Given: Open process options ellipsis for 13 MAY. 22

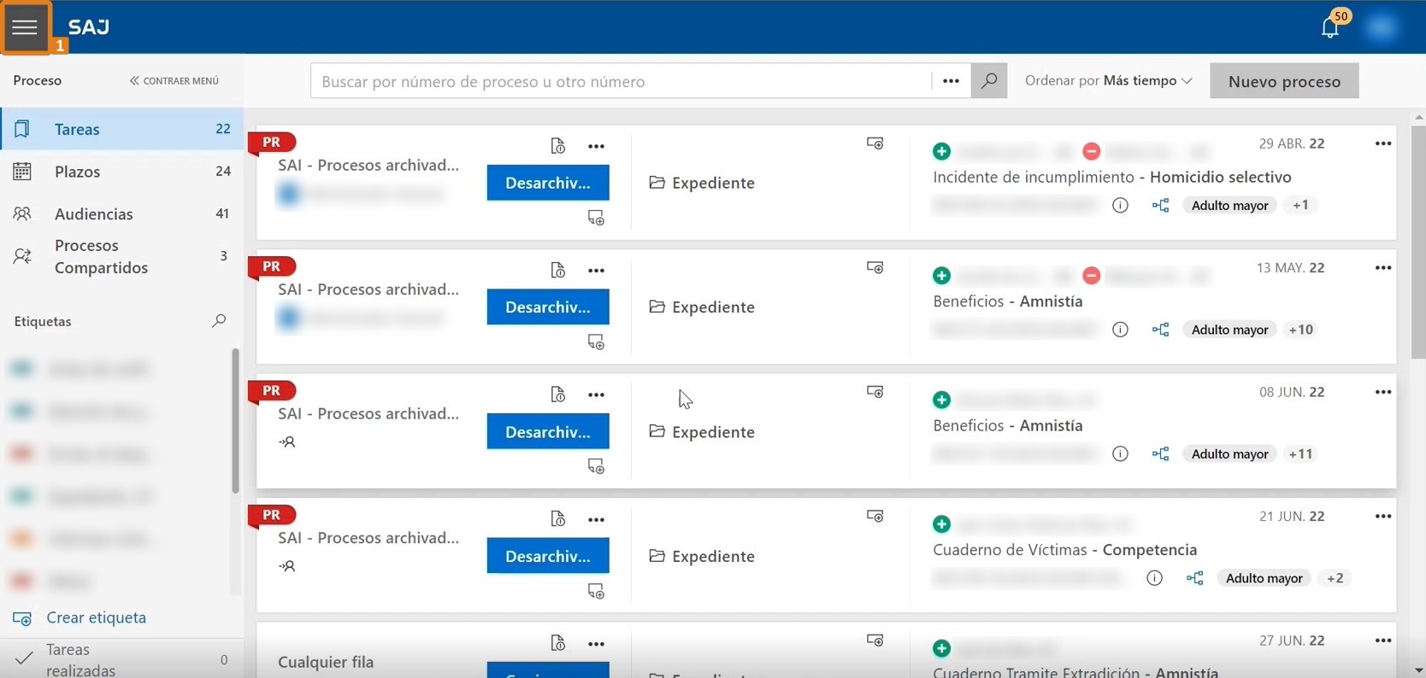Looking at the screenshot, I should click(1383, 267).
